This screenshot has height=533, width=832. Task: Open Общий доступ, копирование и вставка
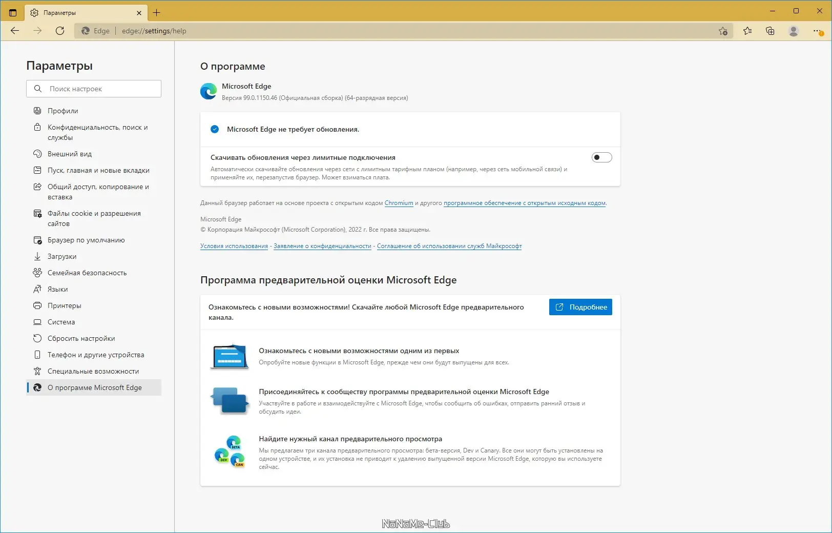point(94,192)
